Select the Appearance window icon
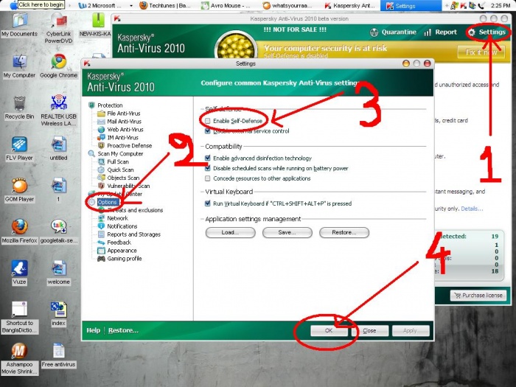 tap(102, 251)
